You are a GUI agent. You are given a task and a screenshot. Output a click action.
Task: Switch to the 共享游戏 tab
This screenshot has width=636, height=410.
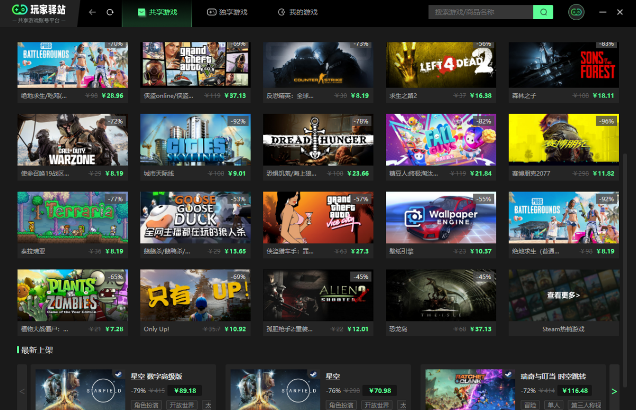click(157, 12)
